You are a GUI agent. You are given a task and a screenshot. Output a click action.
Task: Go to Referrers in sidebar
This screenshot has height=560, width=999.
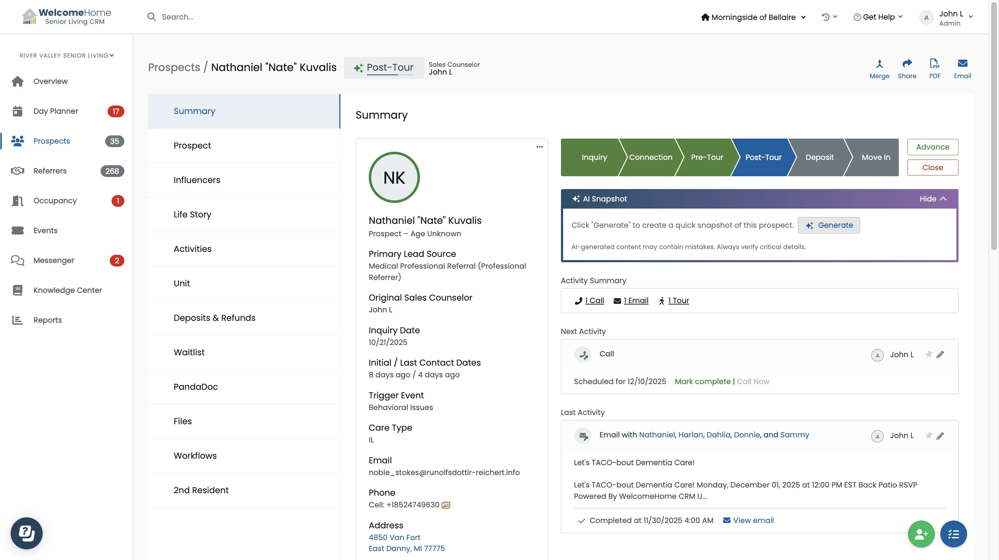(x=50, y=171)
